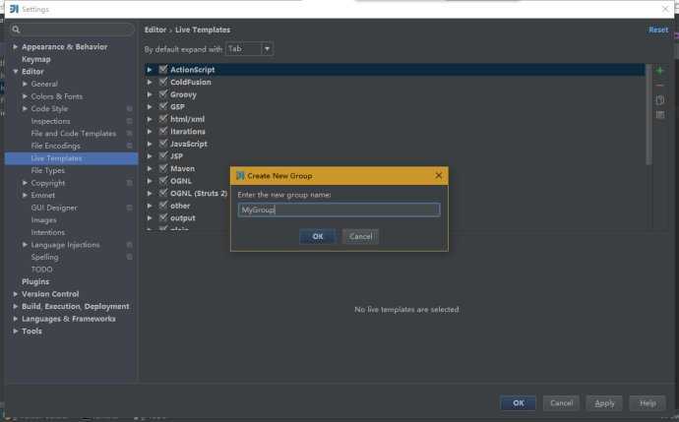
Task: Click the per-project marker next to Language Injections
Action: [130, 245]
